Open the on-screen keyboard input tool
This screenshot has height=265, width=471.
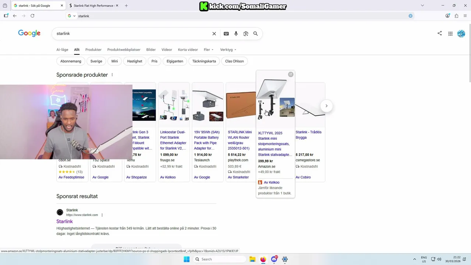coord(226,33)
